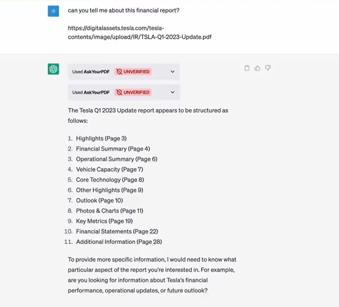Click the blue user avatar icon
The image size is (339, 307).
(53, 10)
